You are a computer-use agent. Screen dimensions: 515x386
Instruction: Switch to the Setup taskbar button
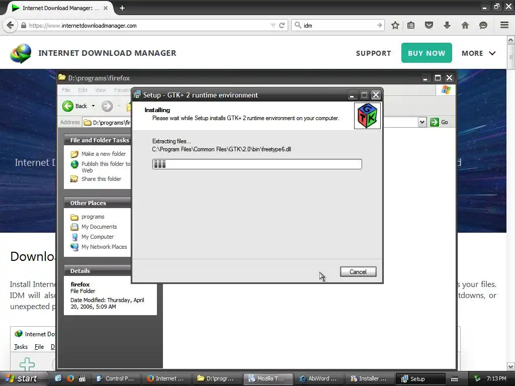(x=420, y=379)
